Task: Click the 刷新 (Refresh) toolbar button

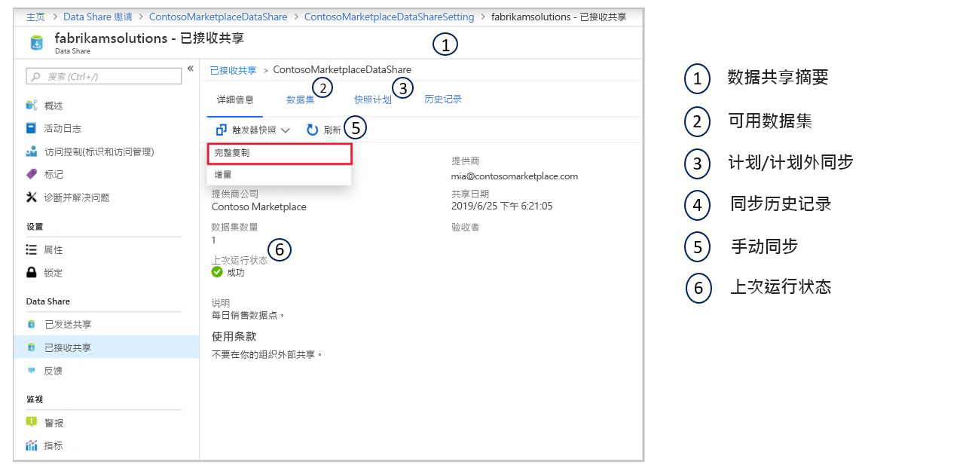Action: pos(329,128)
